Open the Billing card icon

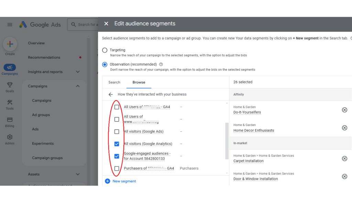[10, 120]
